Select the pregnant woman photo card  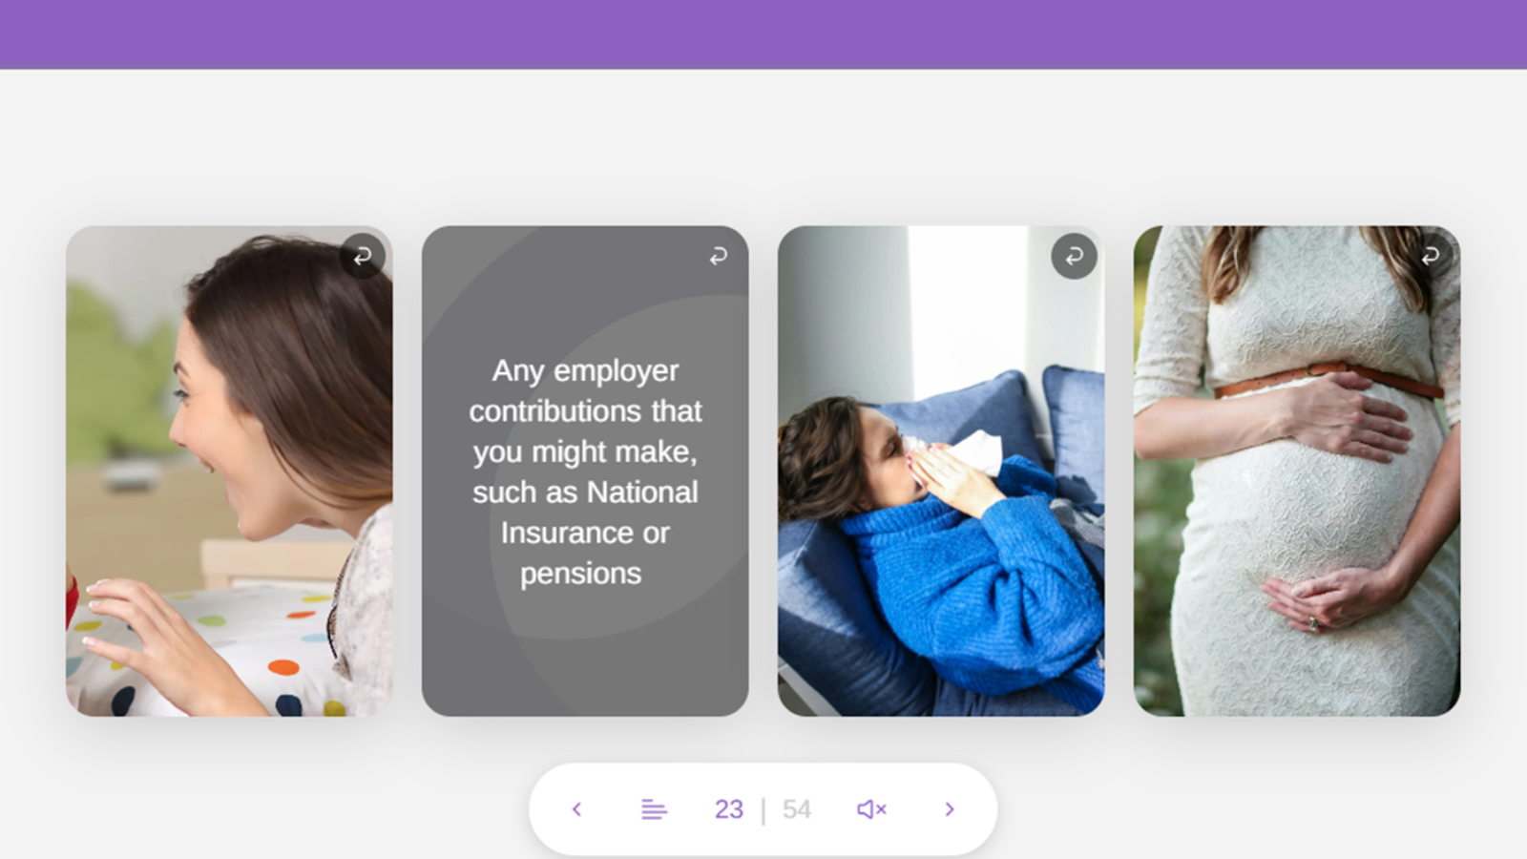pos(1297,471)
